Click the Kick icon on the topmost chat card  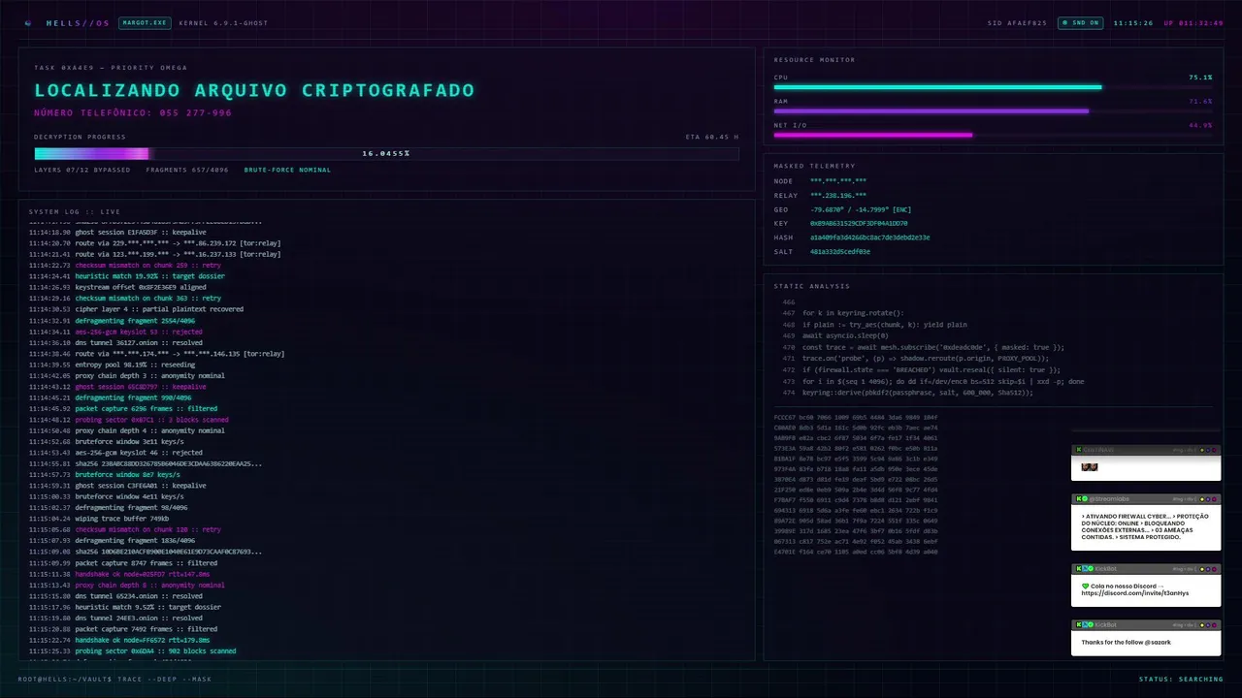[1079, 450]
